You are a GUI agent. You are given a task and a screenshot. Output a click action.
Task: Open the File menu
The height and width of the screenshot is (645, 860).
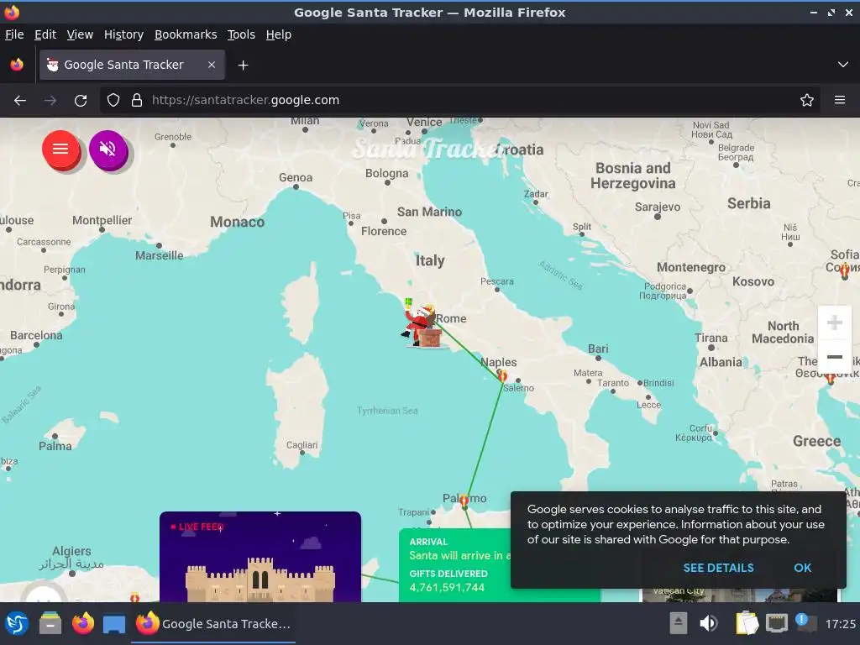14,34
